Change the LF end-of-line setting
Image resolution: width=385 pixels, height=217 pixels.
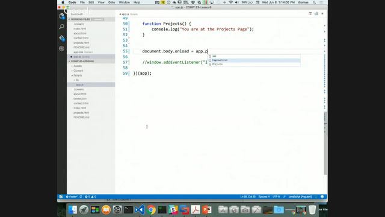click(284, 197)
